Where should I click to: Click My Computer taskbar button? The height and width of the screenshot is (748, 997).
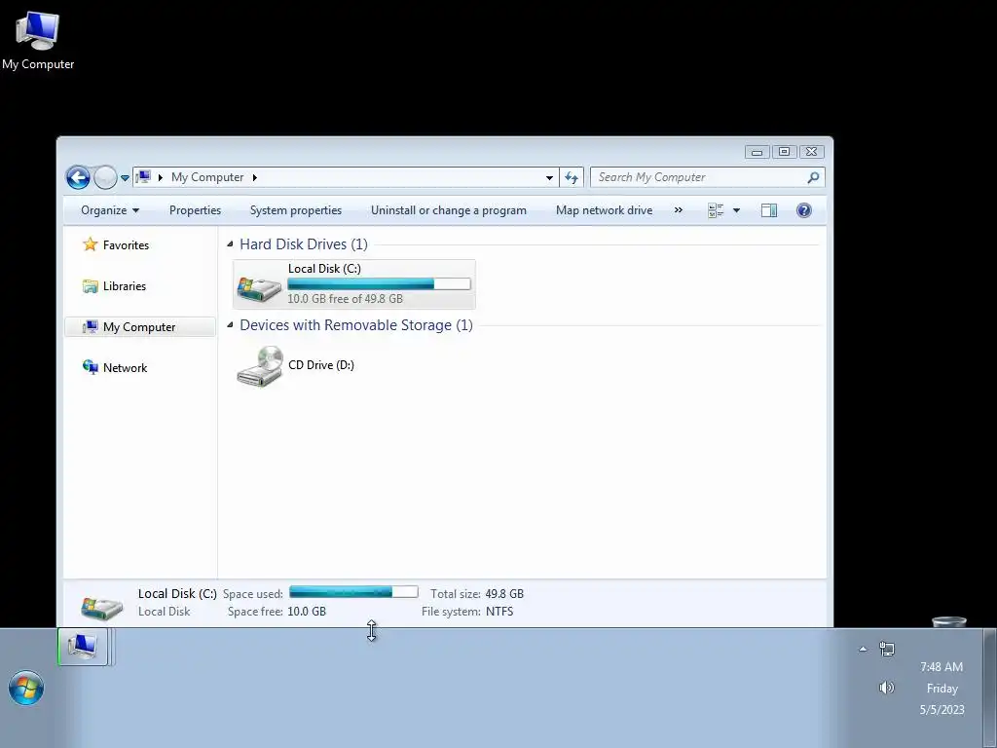point(83,647)
